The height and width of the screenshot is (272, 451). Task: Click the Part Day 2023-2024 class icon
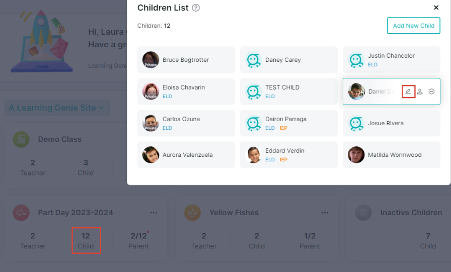pos(21,213)
